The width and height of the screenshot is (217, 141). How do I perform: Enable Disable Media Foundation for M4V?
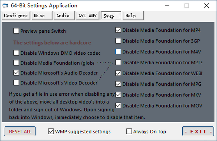[x=118, y=52]
